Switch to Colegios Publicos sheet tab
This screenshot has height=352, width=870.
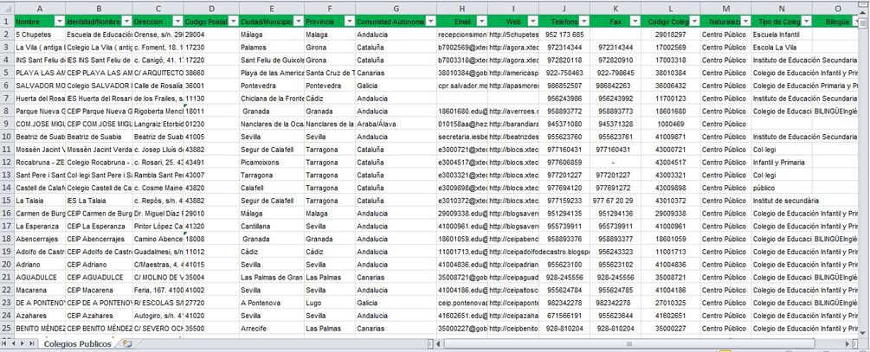coord(78,343)
